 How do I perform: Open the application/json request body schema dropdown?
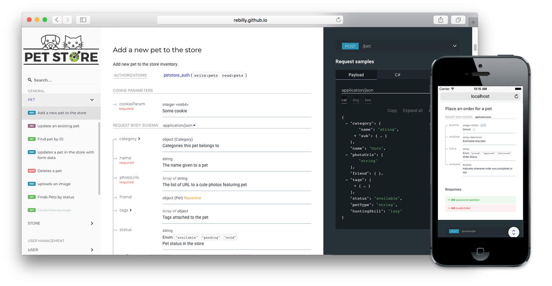pyautogui.click(x=179, y=125)
